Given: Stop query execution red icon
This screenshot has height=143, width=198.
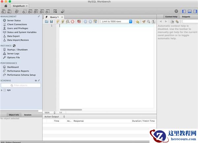Looking at the screenshot, I should (73, 22).
